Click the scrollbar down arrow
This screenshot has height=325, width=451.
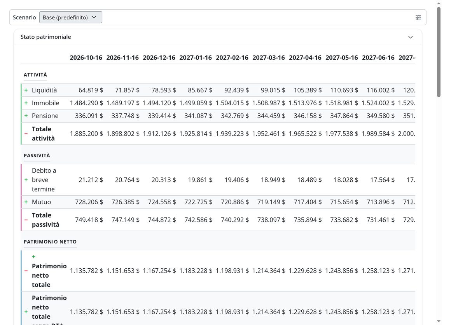coord(439,321)
